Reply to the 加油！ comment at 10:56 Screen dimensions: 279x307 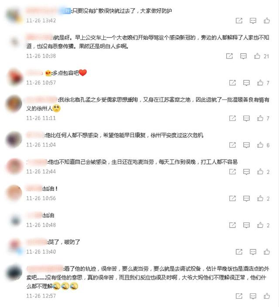246,198
